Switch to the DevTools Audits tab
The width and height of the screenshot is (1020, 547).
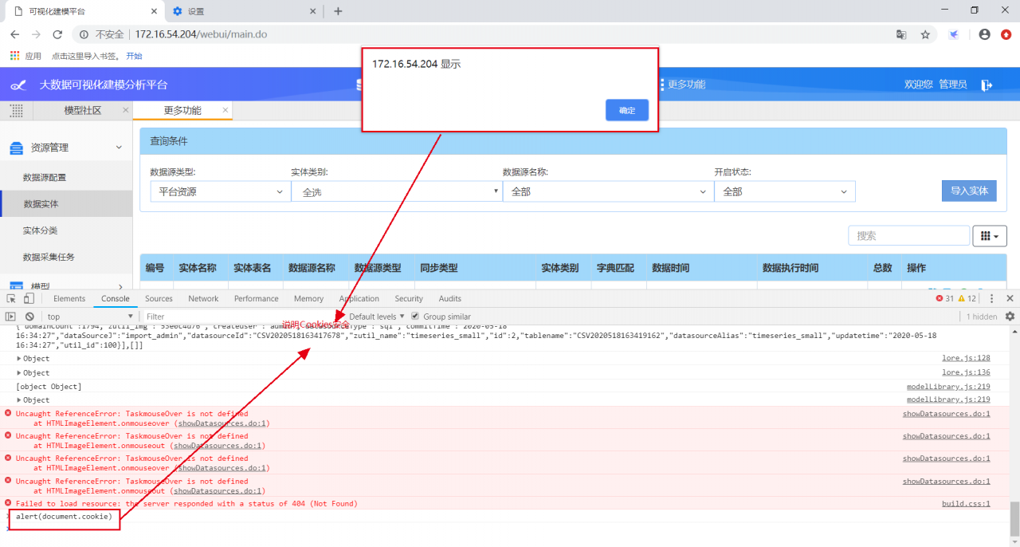click(449, 298)
